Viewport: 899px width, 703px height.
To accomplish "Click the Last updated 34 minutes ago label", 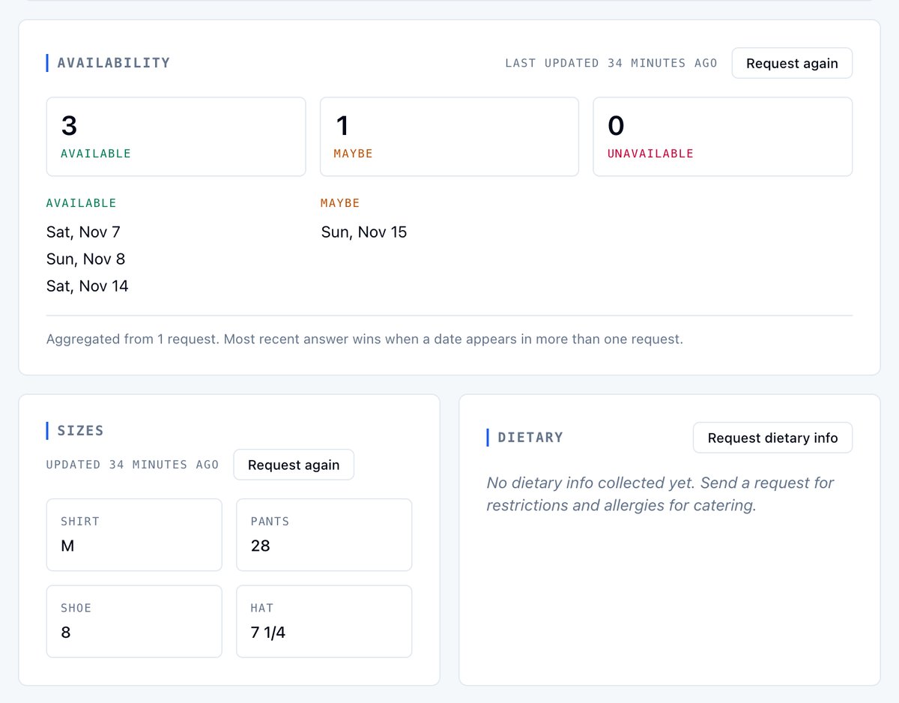I will pos(611,63).
